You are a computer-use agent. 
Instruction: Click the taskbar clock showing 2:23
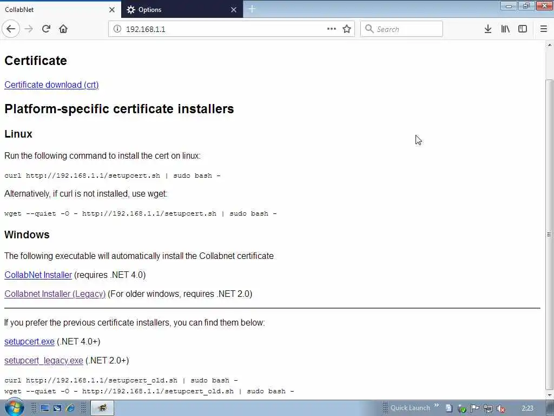pos(527,408)
